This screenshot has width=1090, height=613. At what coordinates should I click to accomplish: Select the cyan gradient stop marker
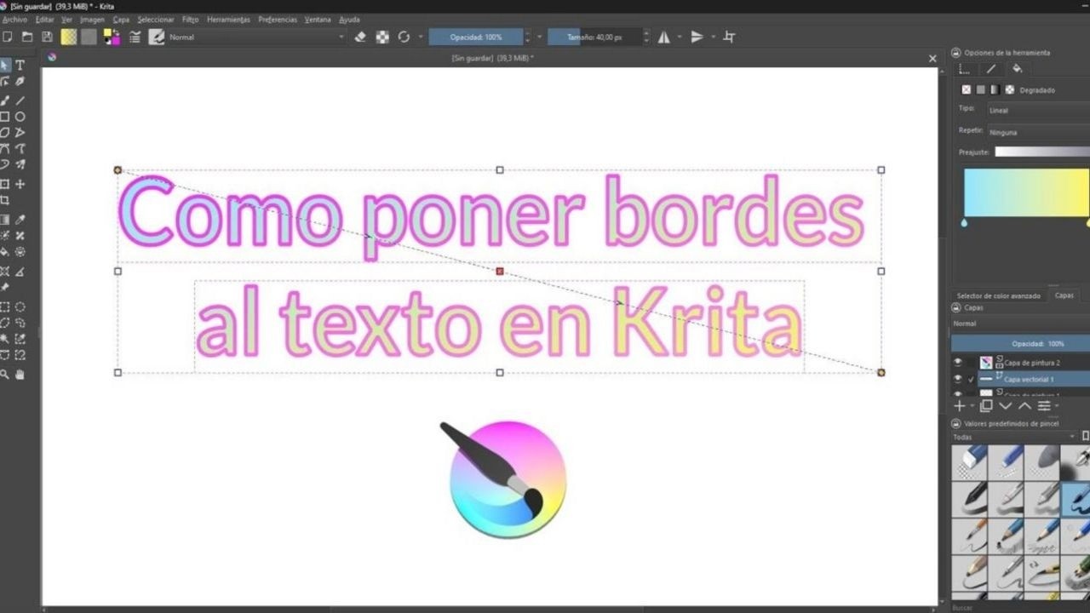[964, 222]
